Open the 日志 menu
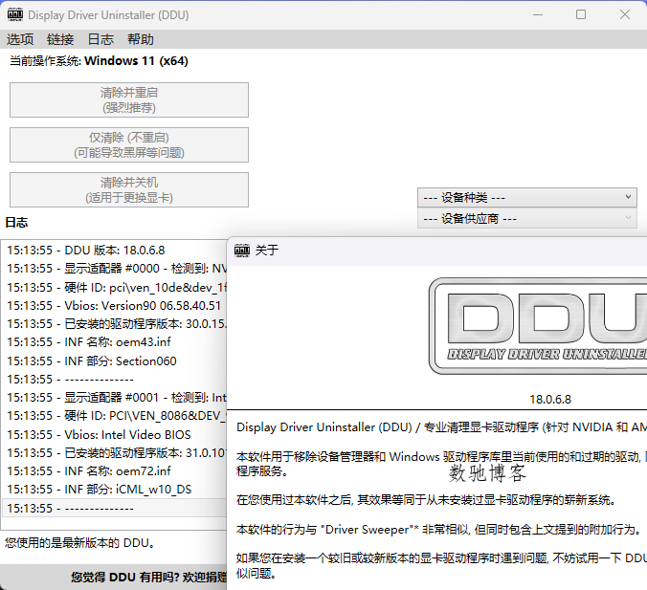 pyautogui.click(x=100, y=39)
